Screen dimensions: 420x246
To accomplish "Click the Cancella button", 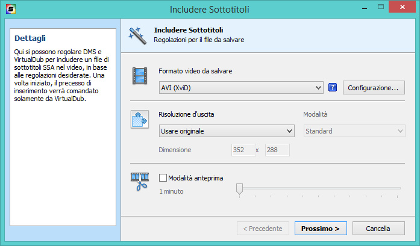I will 378,229.
